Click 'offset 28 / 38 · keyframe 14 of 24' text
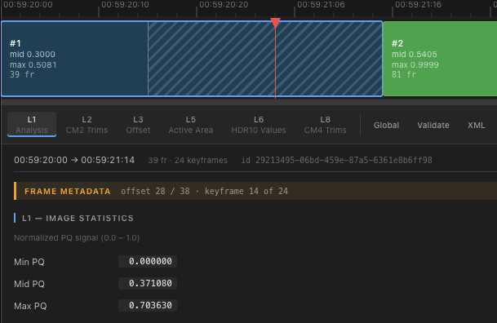 (205, 191)
